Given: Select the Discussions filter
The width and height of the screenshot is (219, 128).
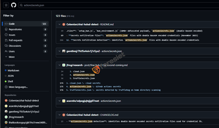Looking at the screenshot, I should click(x=26, y=46).
